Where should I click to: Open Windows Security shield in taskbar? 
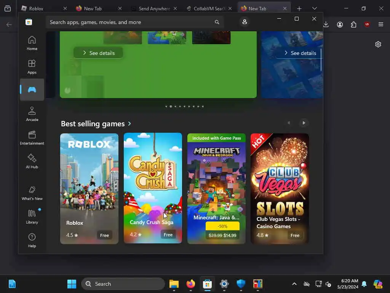click(x=241, y=284)
